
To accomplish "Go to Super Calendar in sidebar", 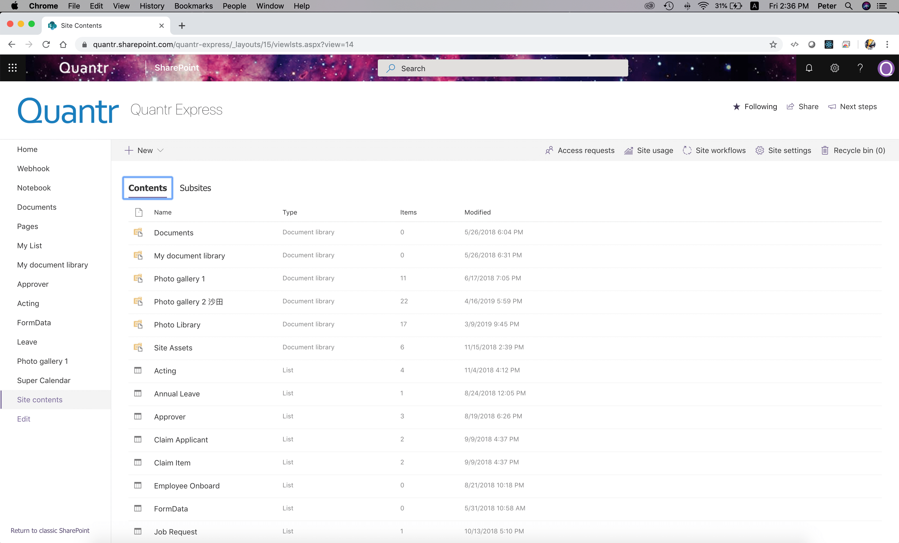I will tap(44, 380).
